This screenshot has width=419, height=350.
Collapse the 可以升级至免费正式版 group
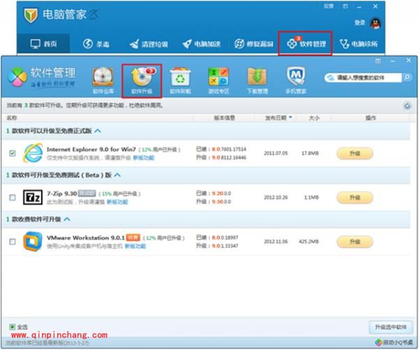click(x=98, y=131)
